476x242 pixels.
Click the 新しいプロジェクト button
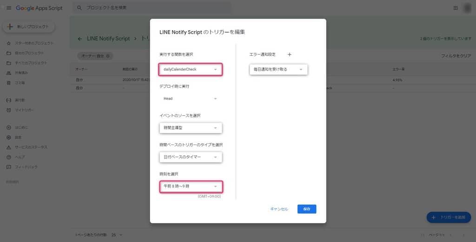29,26
